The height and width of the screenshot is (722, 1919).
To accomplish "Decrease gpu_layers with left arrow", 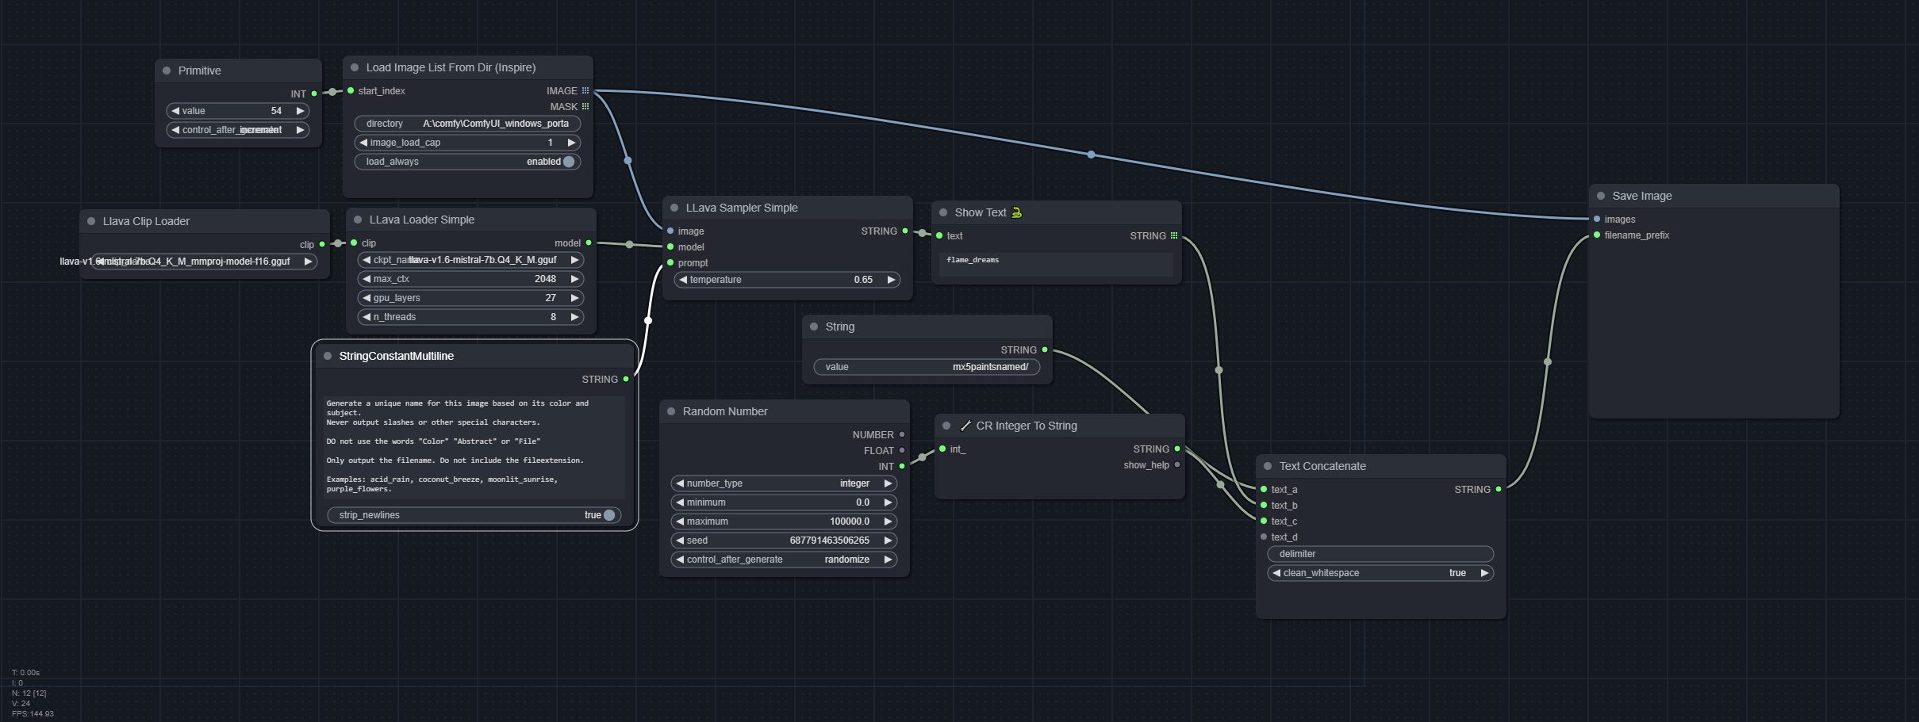I will pos(366,298).
